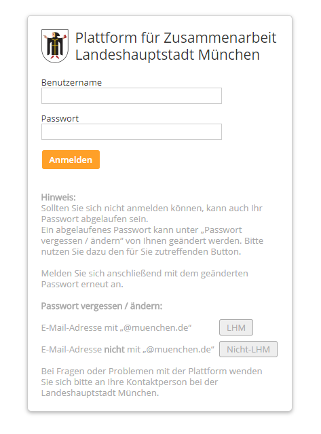Screen dimensions: 321x434
Task: Open LHM password reset button
Action: pyautogui.click(x=236, y=327)
